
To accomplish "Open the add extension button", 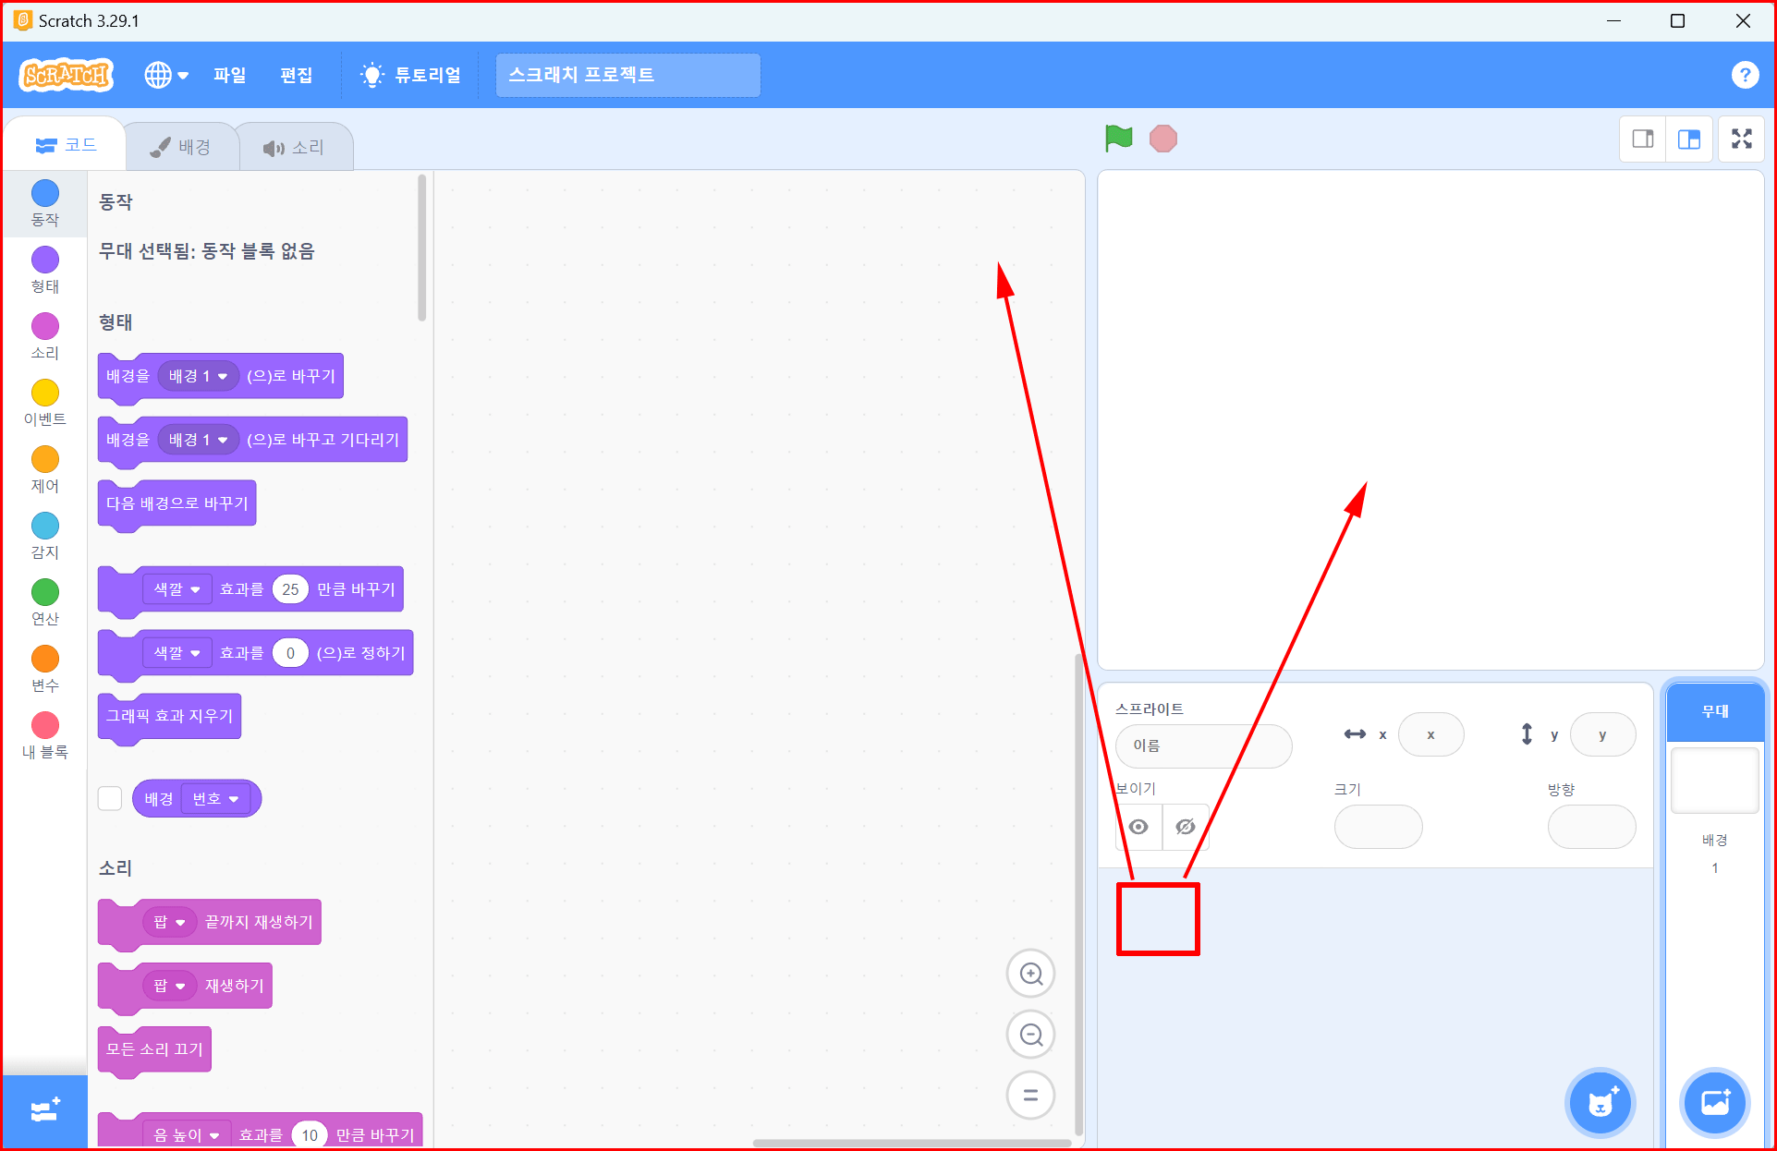I will pyautogui.click(x=44, y=1110).
